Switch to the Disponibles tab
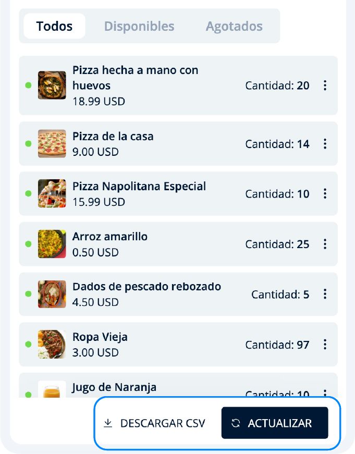Viewport: 355px width, 454px height. 139,26
